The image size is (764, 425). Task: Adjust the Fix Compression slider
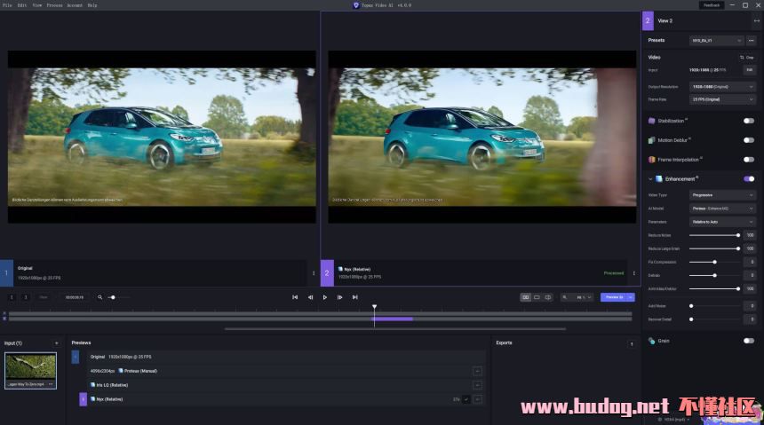(715, 262)
